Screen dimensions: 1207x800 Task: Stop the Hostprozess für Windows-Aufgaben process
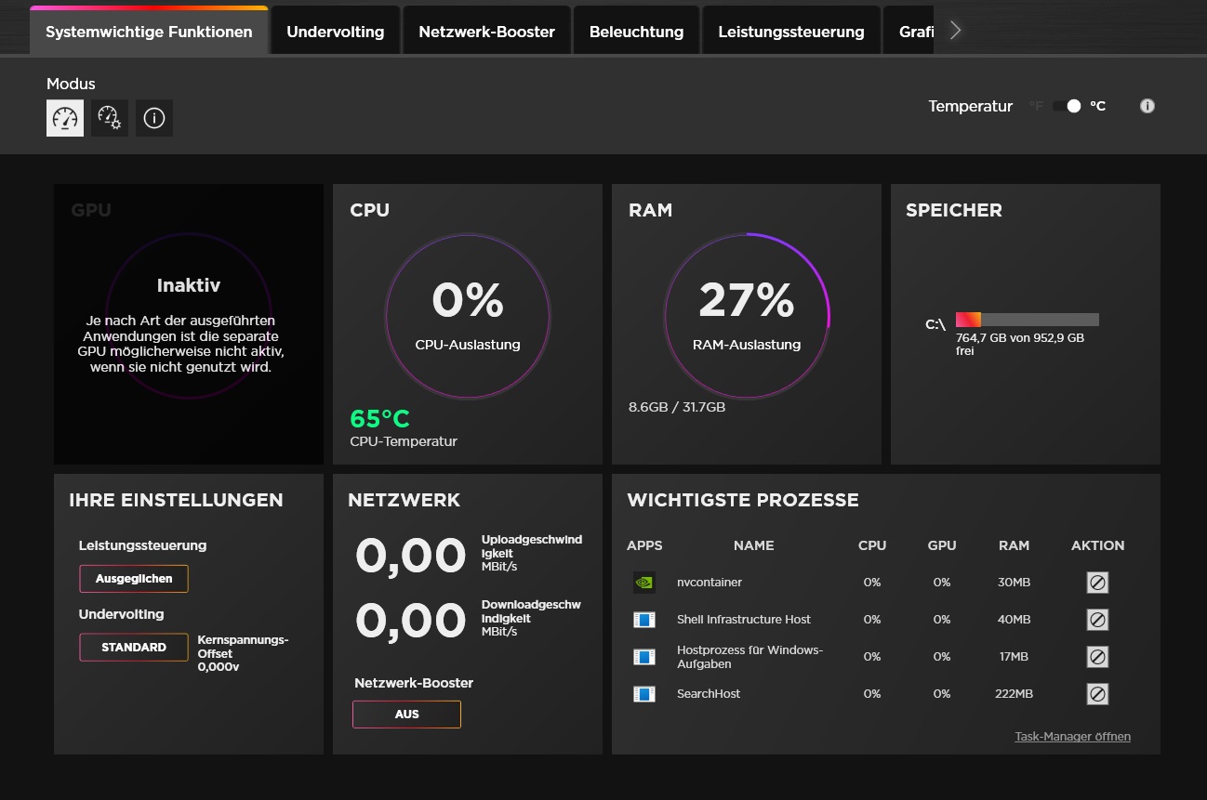pyautogui.click(x=1097, y=657)
